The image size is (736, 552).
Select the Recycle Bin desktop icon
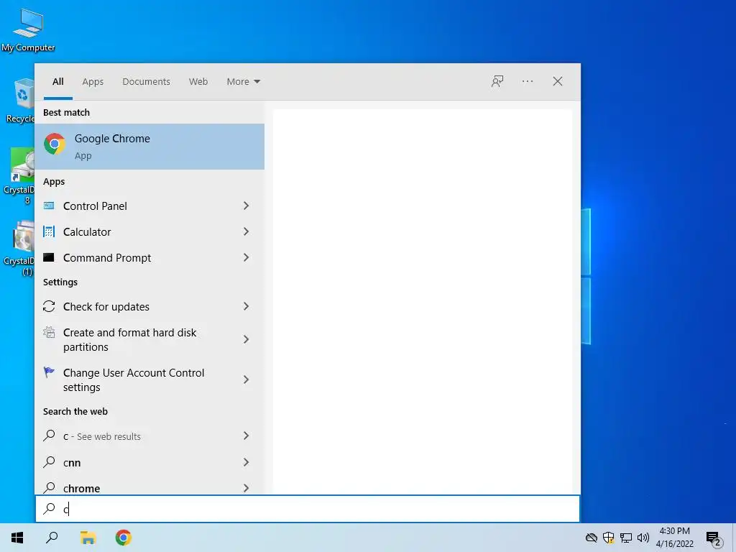(x=20, y=101)
